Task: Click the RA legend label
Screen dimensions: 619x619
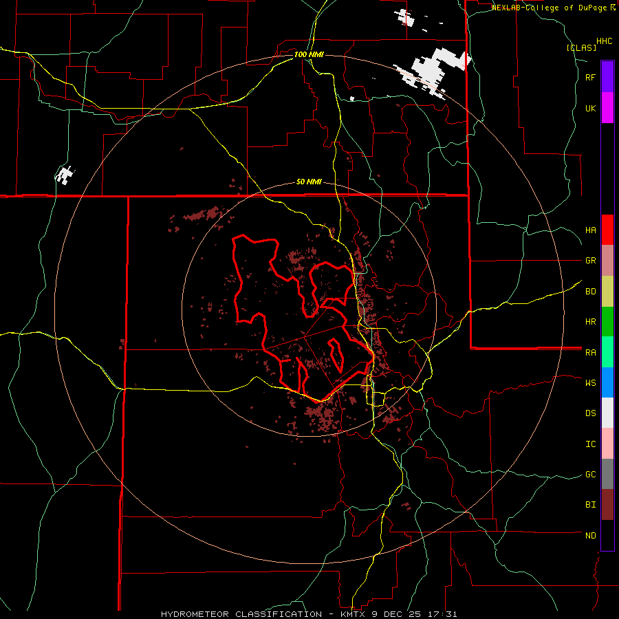Action: point(590,353)
